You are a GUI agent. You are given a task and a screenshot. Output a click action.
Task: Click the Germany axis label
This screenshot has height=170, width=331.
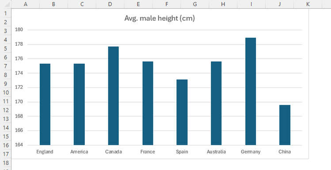pos(251,152)
